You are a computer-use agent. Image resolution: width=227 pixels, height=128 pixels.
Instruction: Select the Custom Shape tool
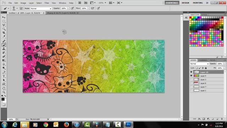4,84
